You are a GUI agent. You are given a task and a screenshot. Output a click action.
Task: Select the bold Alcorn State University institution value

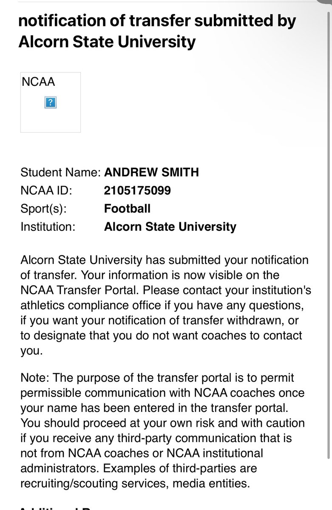[170, 227]
